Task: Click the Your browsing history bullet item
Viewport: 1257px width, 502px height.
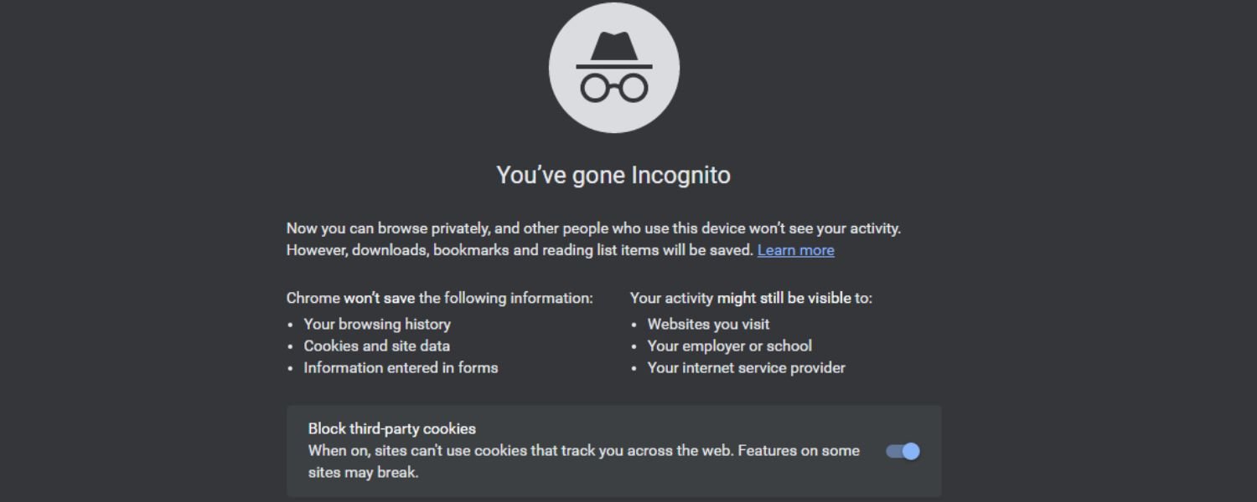Action: (377, 324)
